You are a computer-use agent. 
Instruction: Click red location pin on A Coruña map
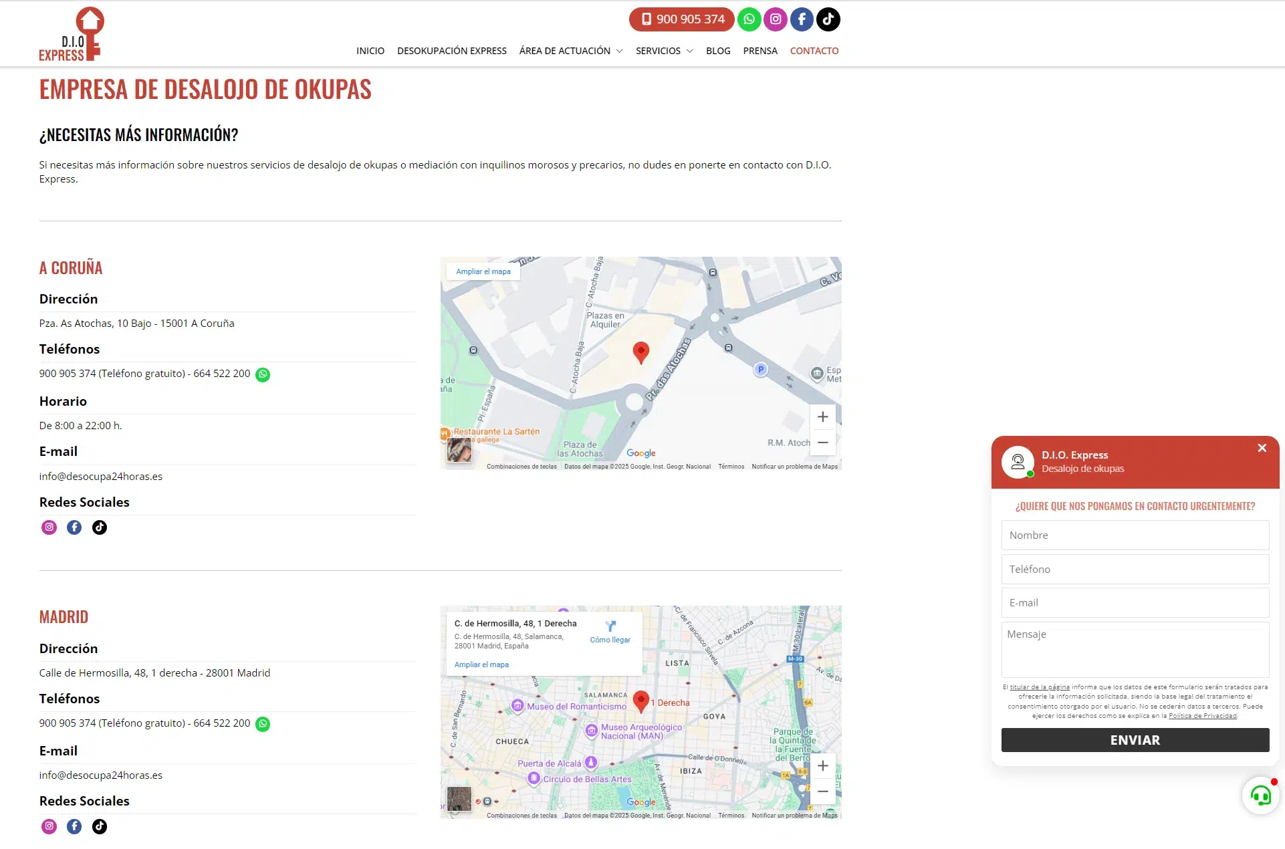tap(640, 352)
